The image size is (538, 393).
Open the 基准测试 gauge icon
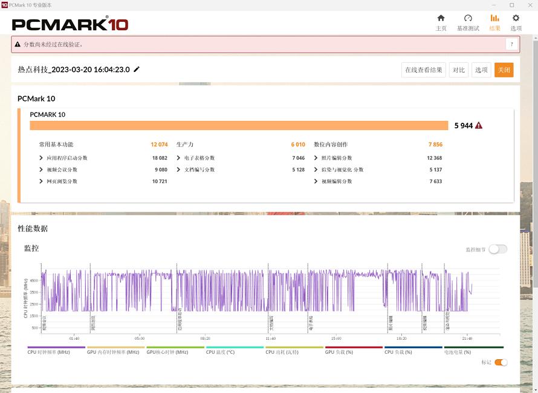point(468,18)
